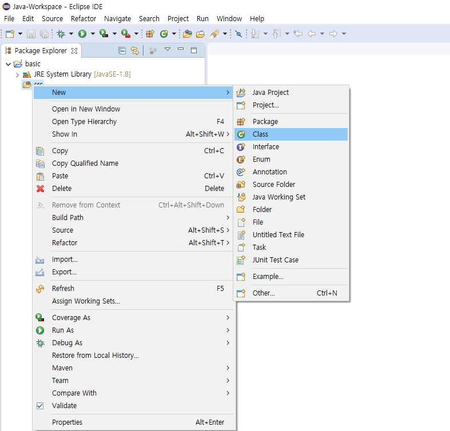Screen dimensions: 450x431
Task: Expand the JRE System Library node
Action: point(18,75)
